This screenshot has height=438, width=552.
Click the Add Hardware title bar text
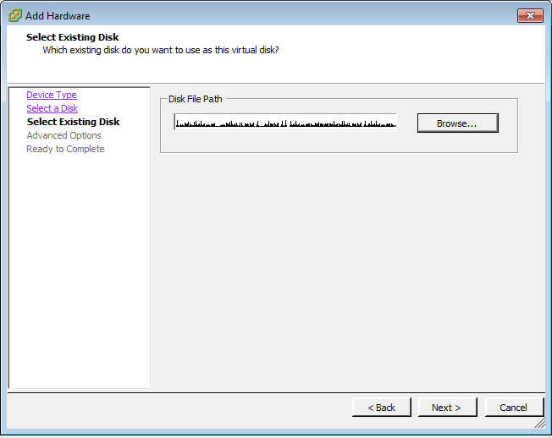tap(58, 15)
